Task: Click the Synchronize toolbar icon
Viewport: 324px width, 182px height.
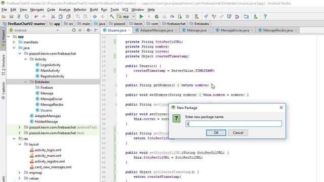Action: click(19, 17)
